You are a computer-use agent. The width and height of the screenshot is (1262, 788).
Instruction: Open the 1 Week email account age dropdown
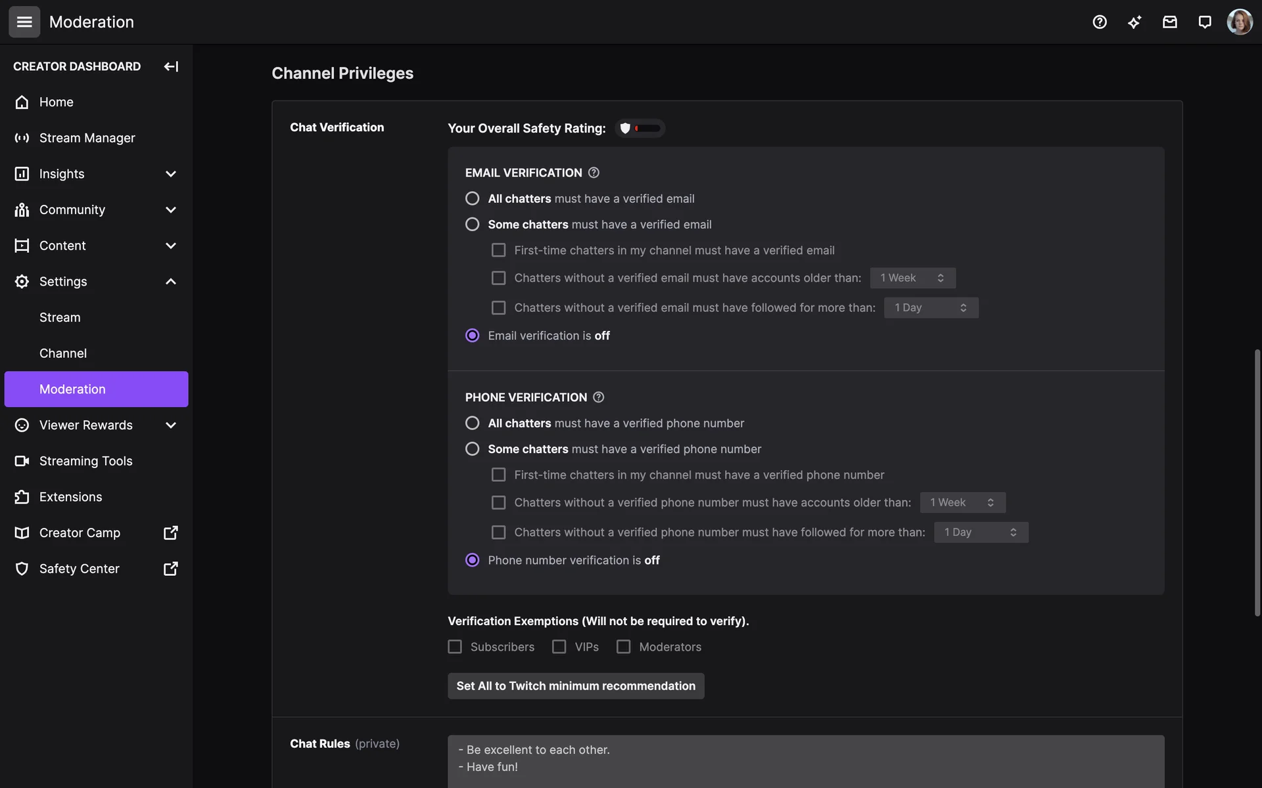pos(912,278)
